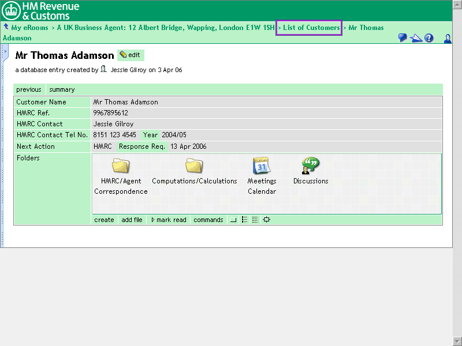This screenshot has height=346, width=462.
Task: Click the edit button next to title
Action: (130, 55)
